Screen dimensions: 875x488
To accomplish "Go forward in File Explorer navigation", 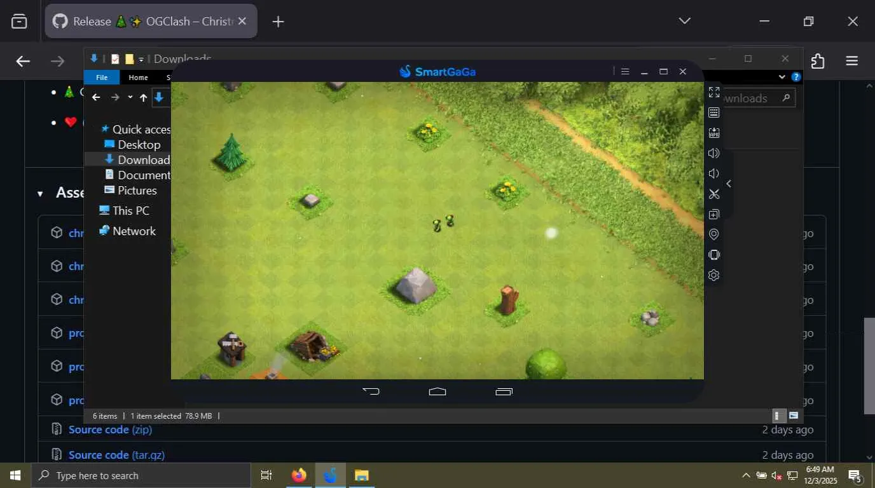I will [x=115, y=97].
